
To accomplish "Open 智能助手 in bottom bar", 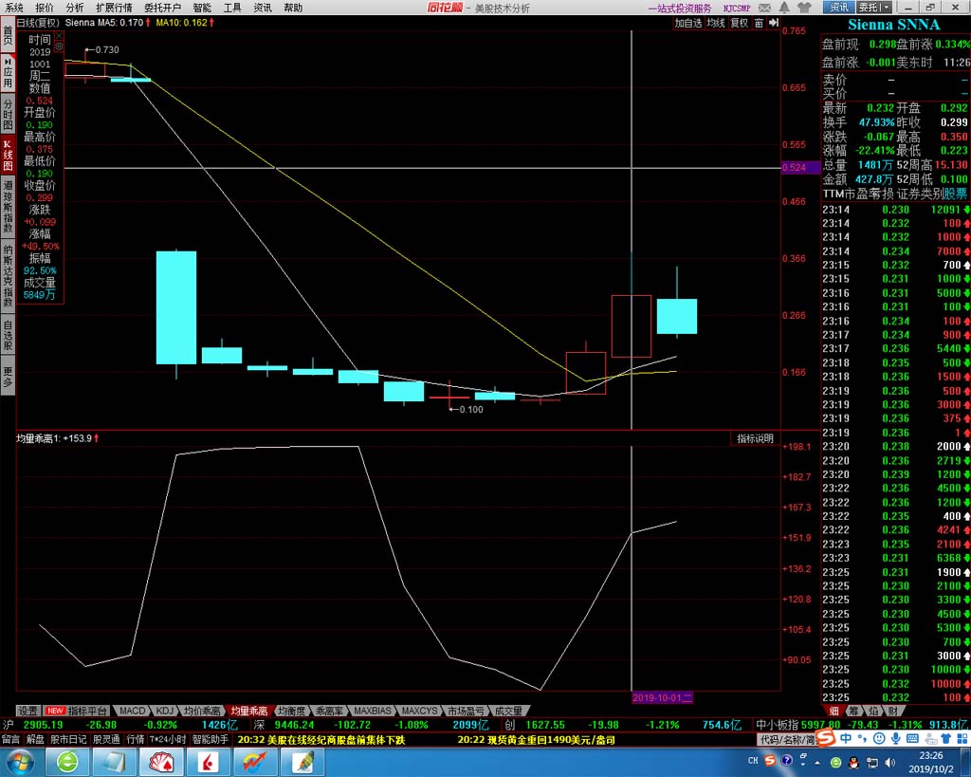I will 210,739.
